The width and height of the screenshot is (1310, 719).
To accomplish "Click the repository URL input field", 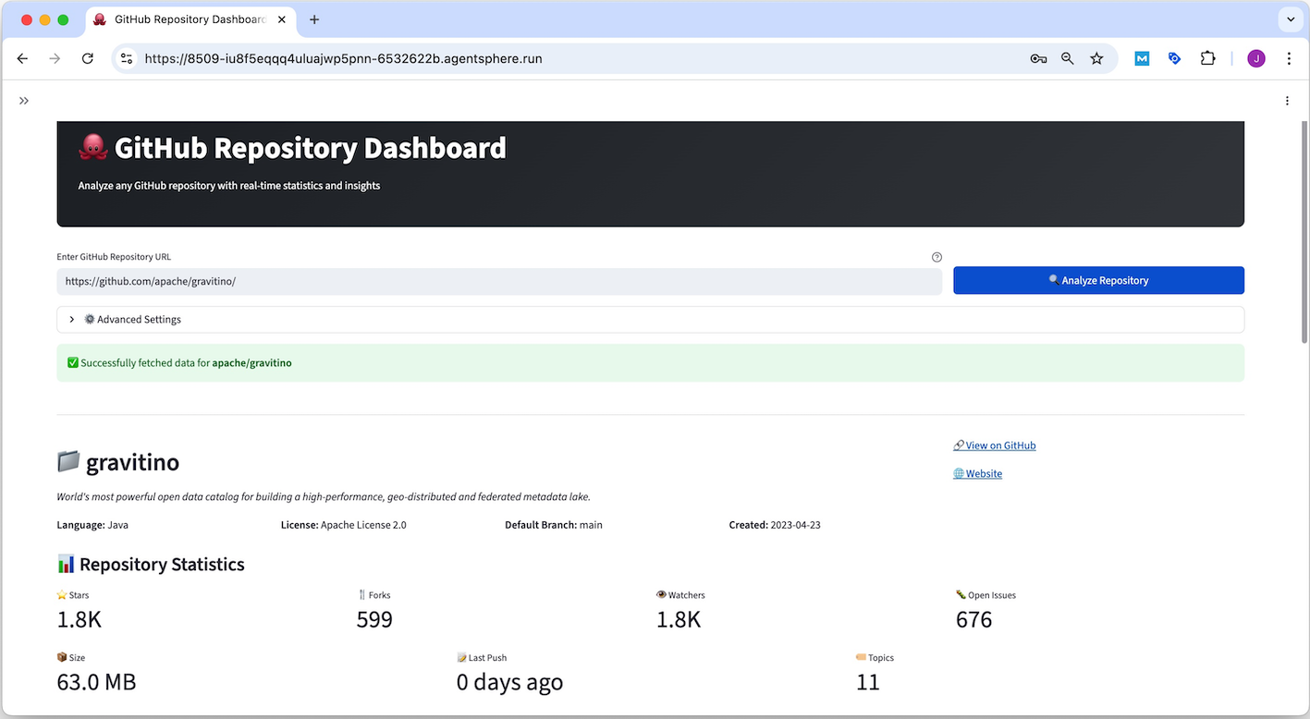I will click(499, 280).
